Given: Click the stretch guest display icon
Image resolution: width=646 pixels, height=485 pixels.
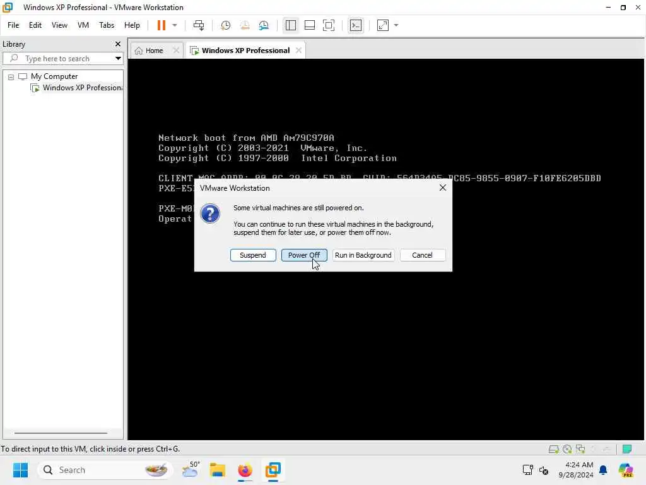Looking at the screenshot, I should [x=383, y=25].
